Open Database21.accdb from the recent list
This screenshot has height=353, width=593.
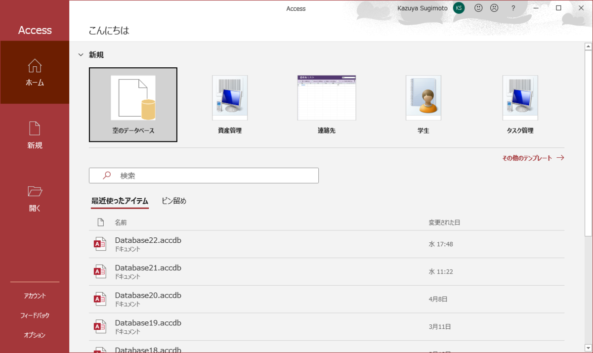point(327,271)
